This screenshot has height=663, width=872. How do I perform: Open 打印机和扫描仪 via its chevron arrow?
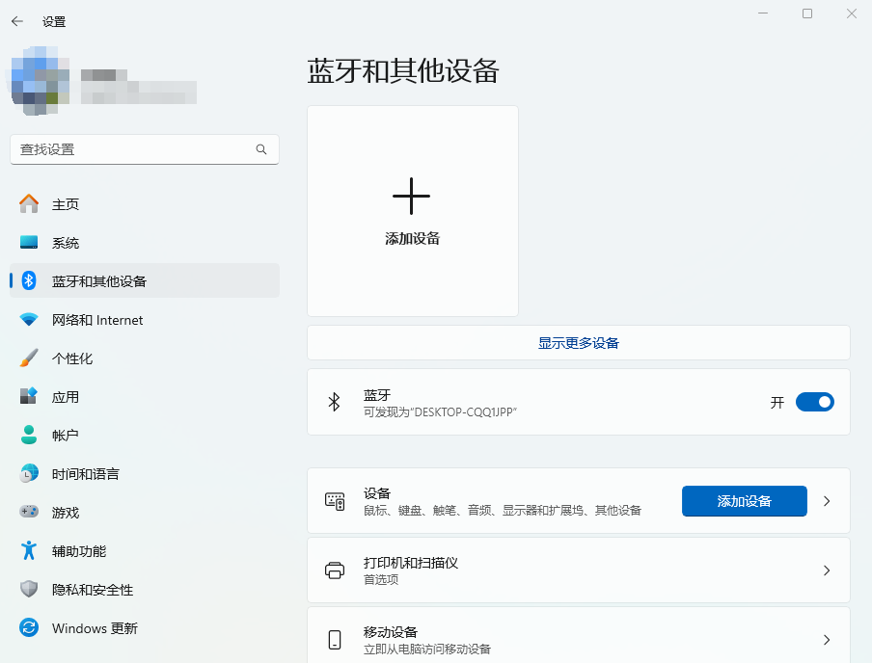point(827,570)
